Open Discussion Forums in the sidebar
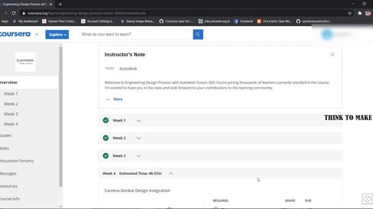373x209 pixels. coord(17,161)
